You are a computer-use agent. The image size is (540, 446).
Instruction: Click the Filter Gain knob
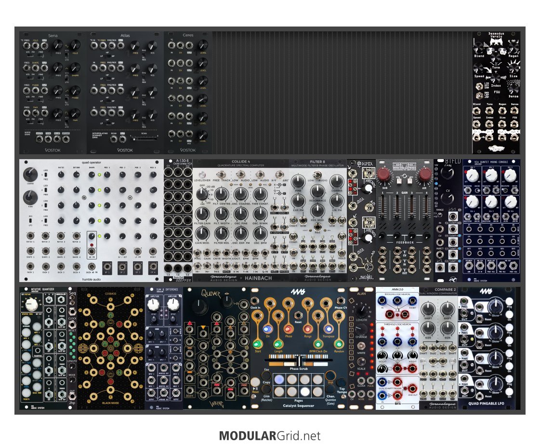pos(202,215)
